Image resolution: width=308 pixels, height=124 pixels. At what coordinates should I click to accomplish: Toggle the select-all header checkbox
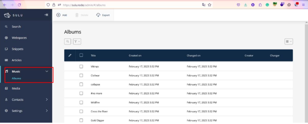coord(81,55)
